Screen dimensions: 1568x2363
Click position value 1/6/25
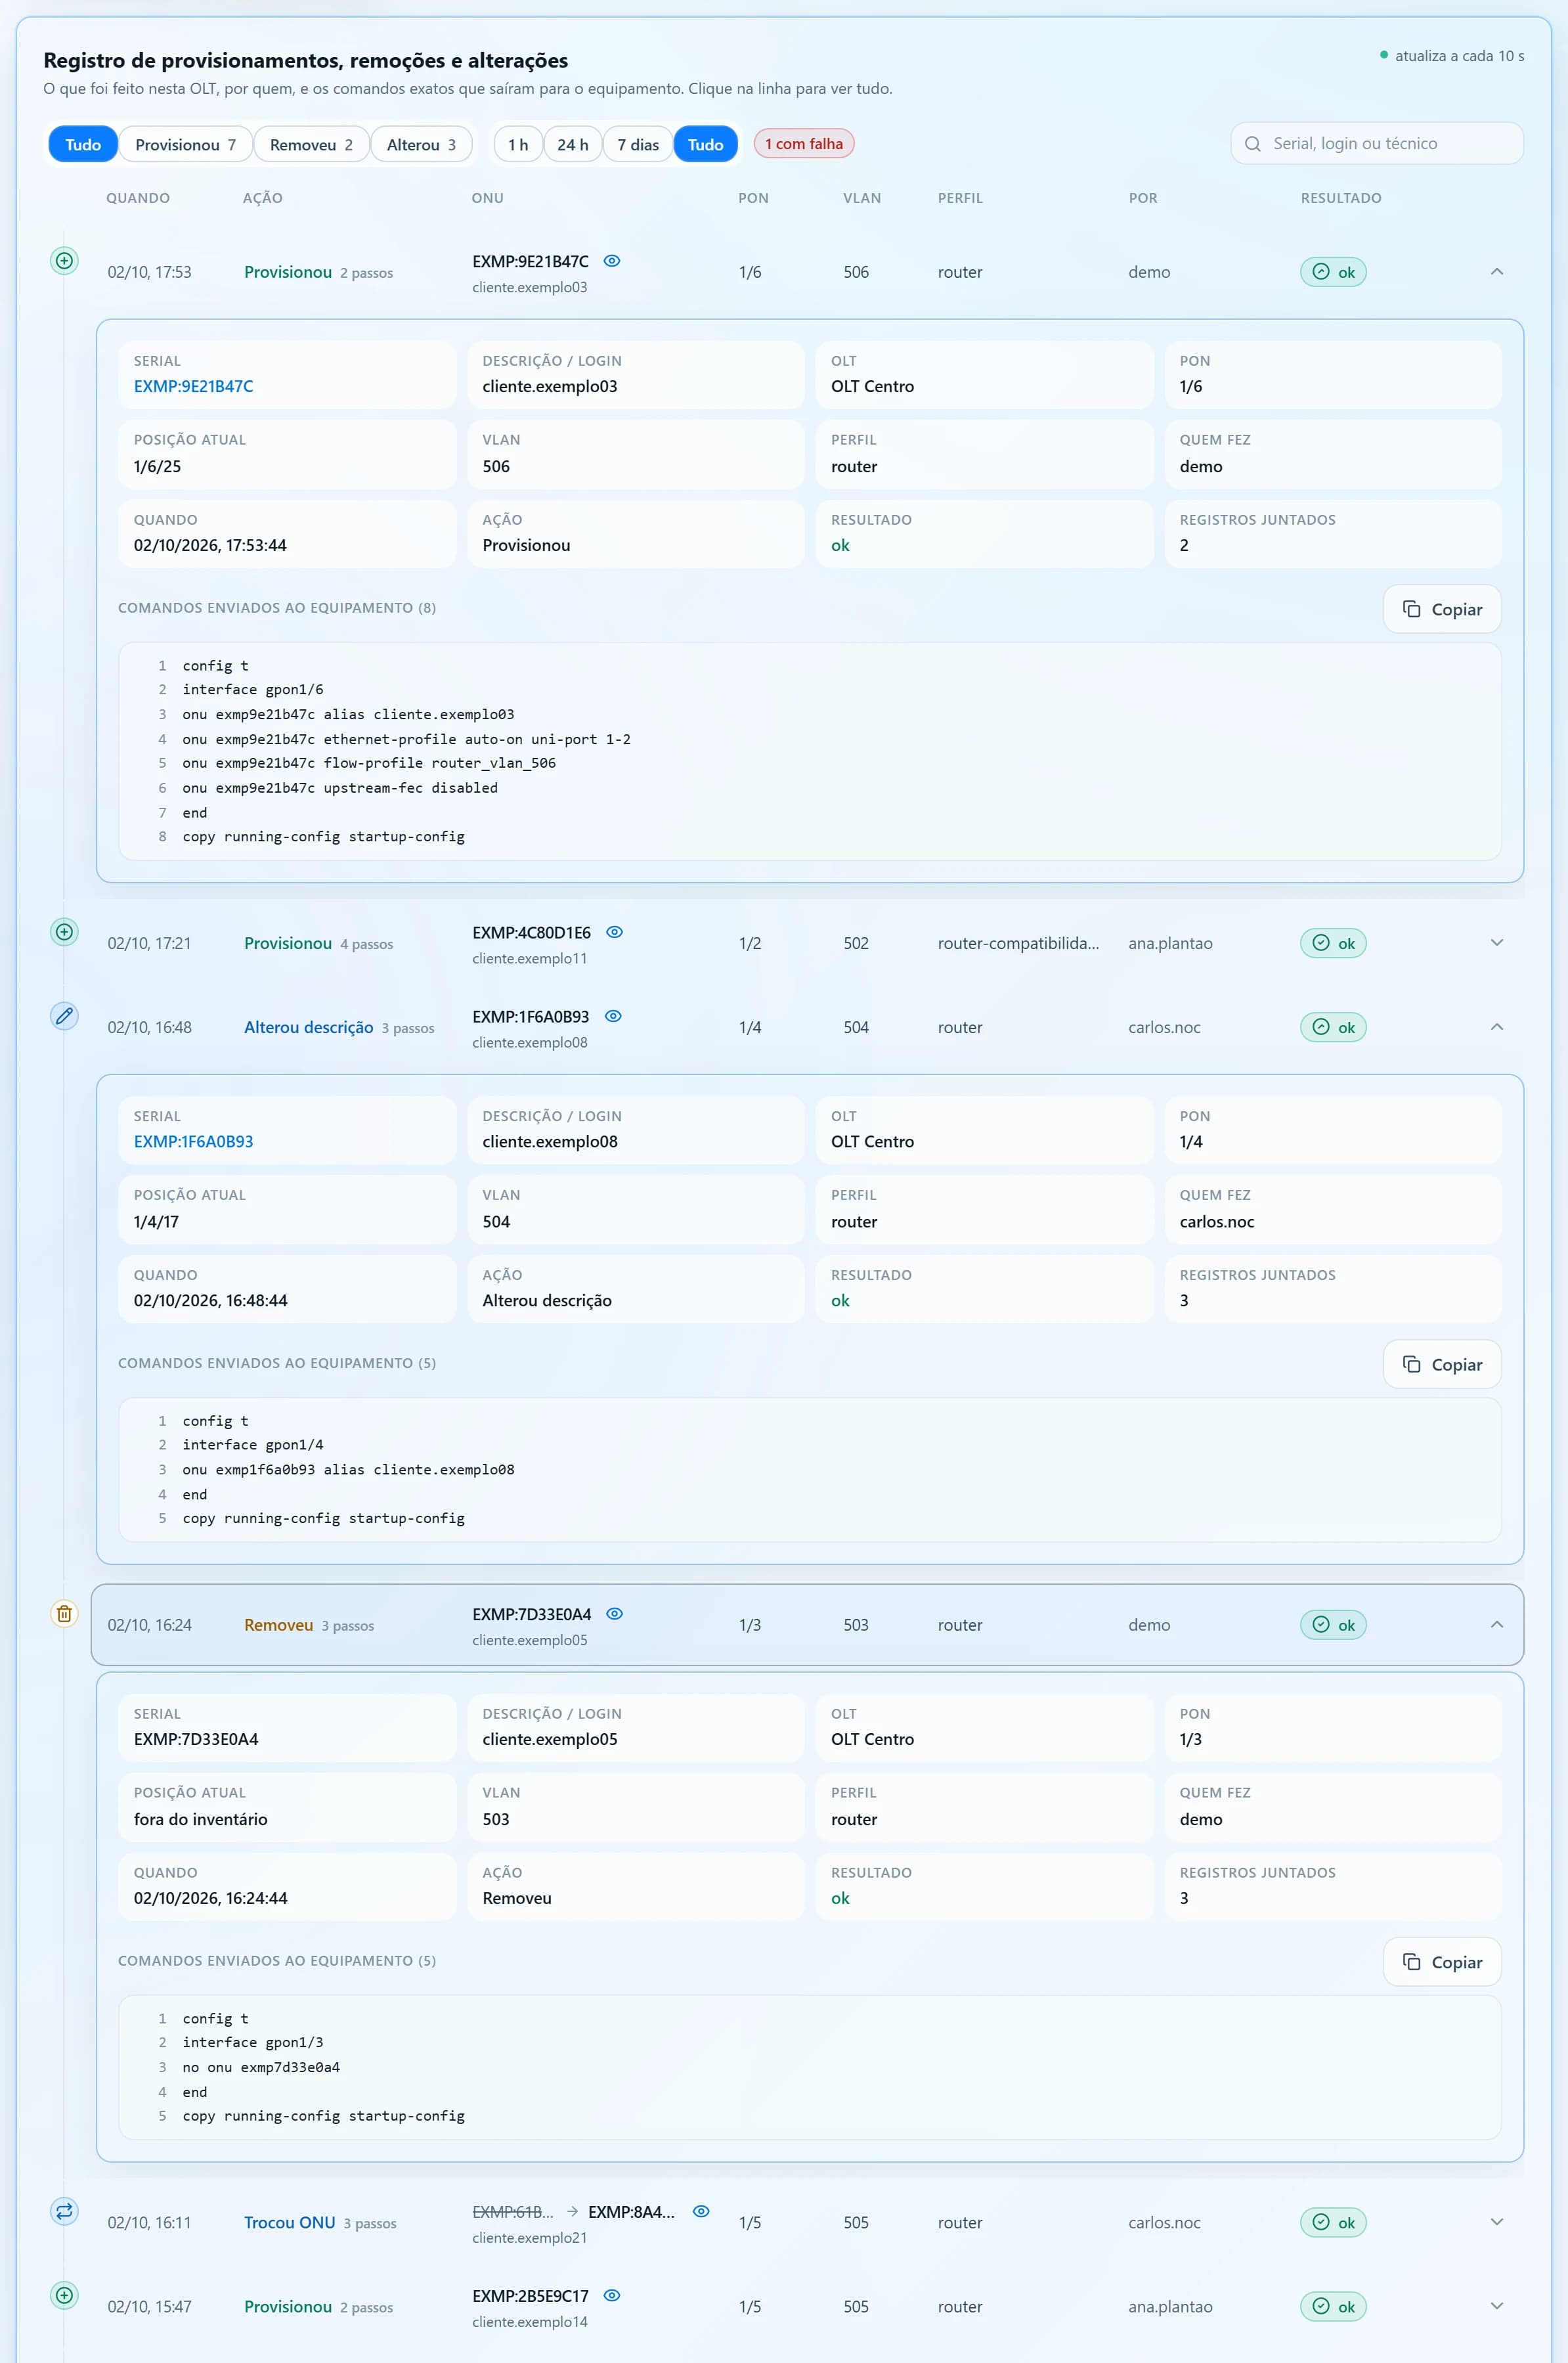click(x=157, y=466)
